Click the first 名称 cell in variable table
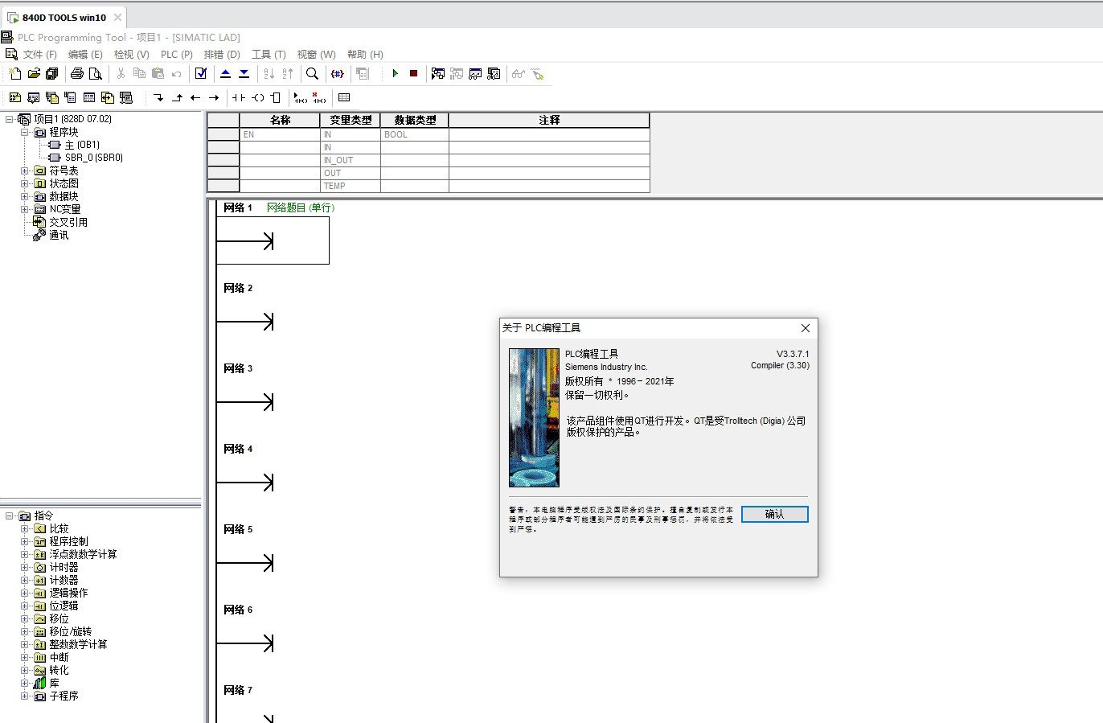This screenshot has height=723, width=1103. 280,134
